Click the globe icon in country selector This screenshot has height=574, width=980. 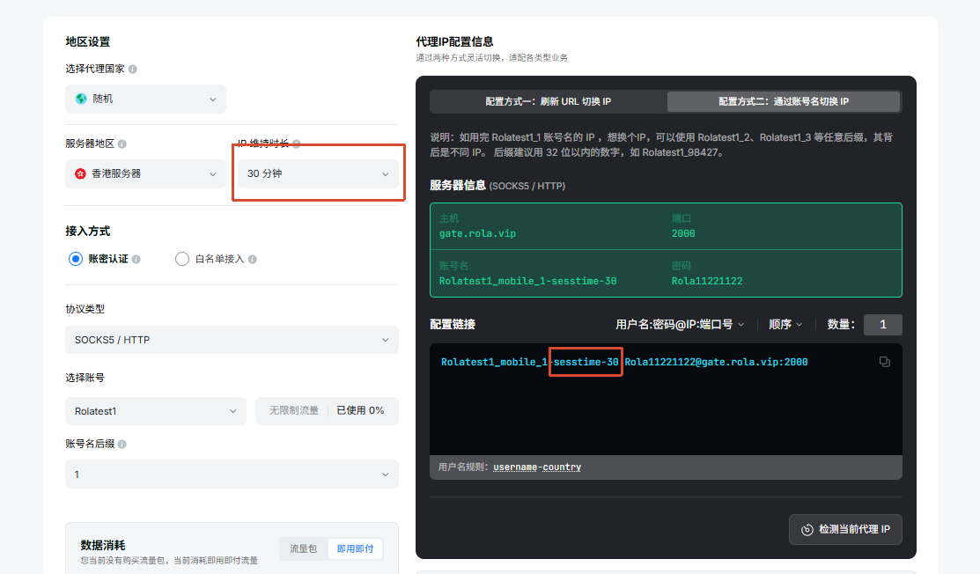(81, 99)
